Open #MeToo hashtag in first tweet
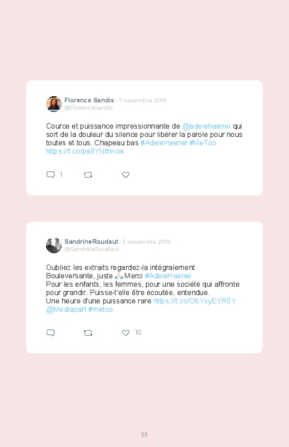 point(203,143)
